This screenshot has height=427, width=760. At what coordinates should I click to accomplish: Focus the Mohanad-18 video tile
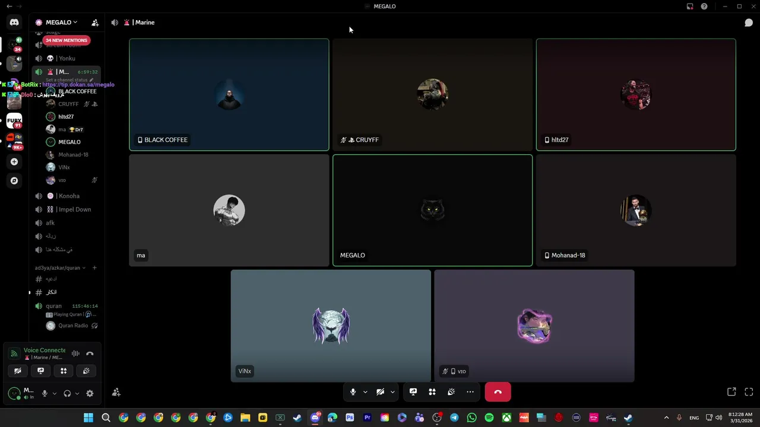tap(636, 211)
